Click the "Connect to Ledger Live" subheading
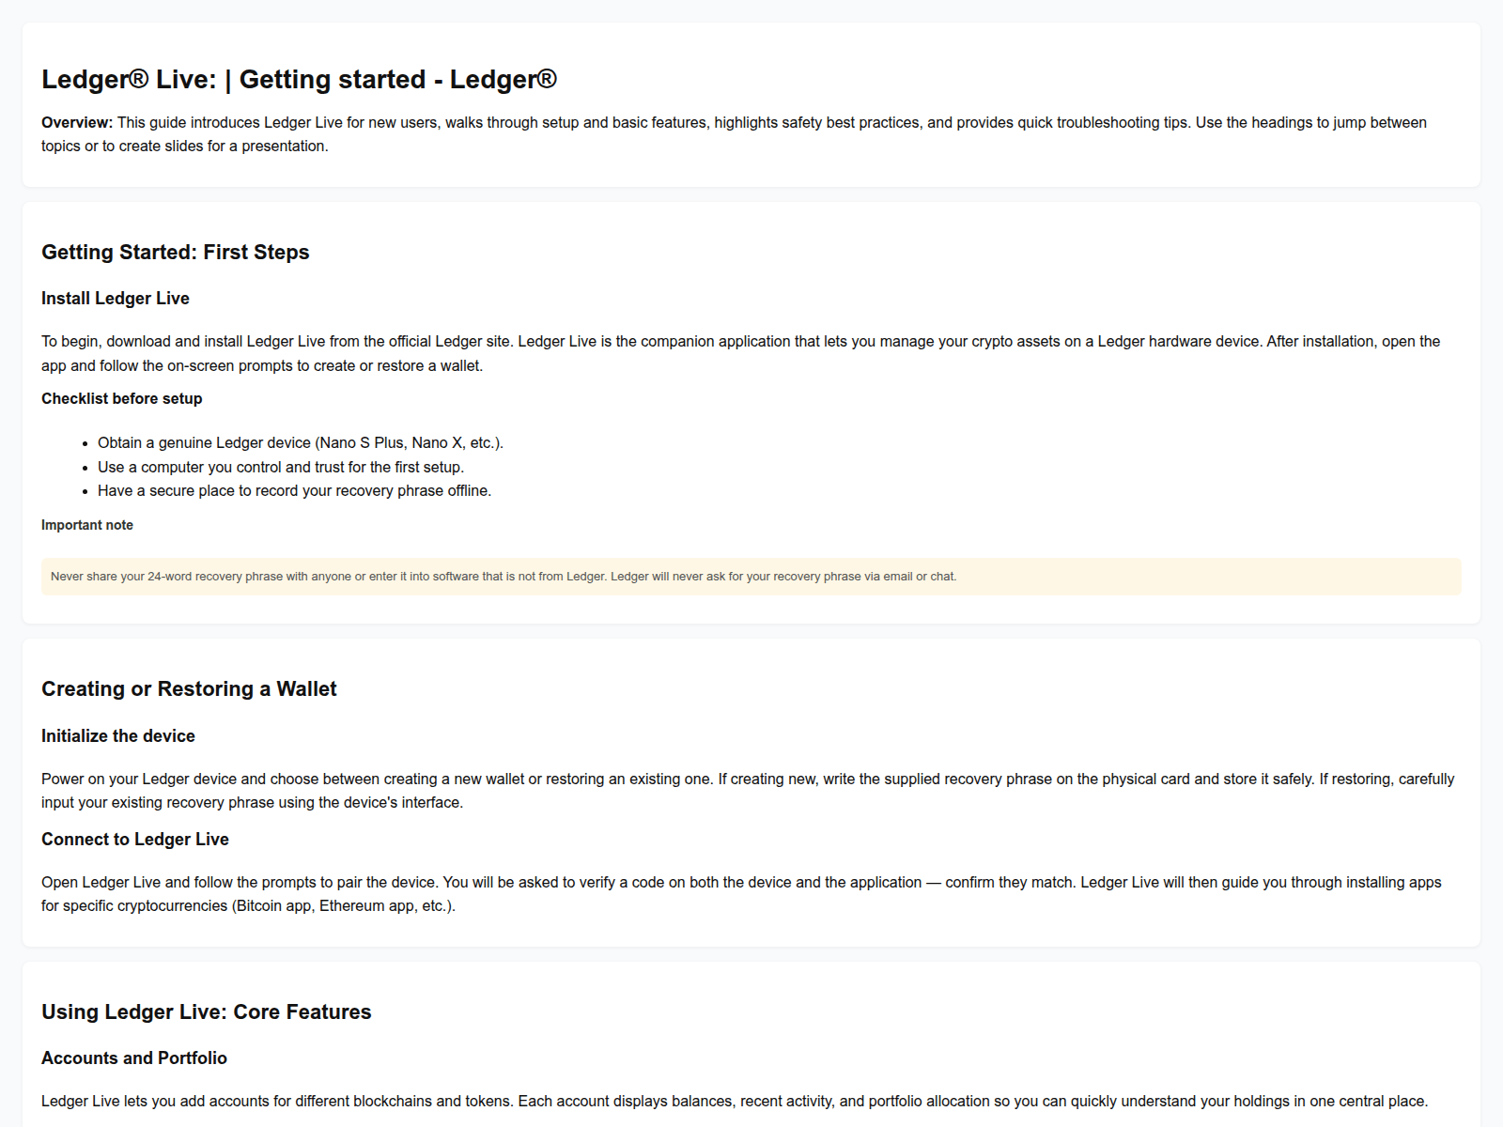 click(135, 839)
